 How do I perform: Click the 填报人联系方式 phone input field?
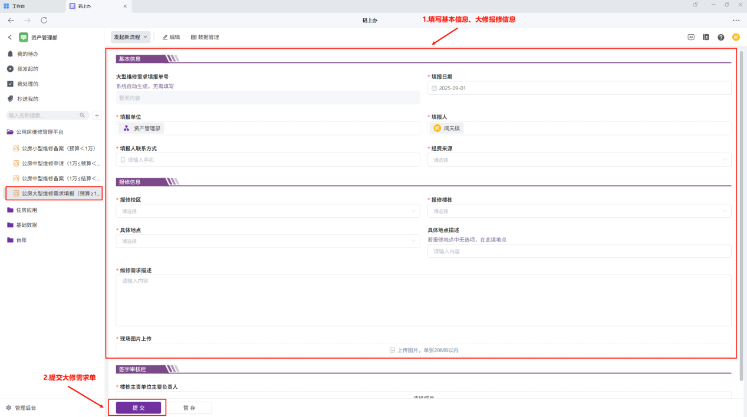(268, 160)
